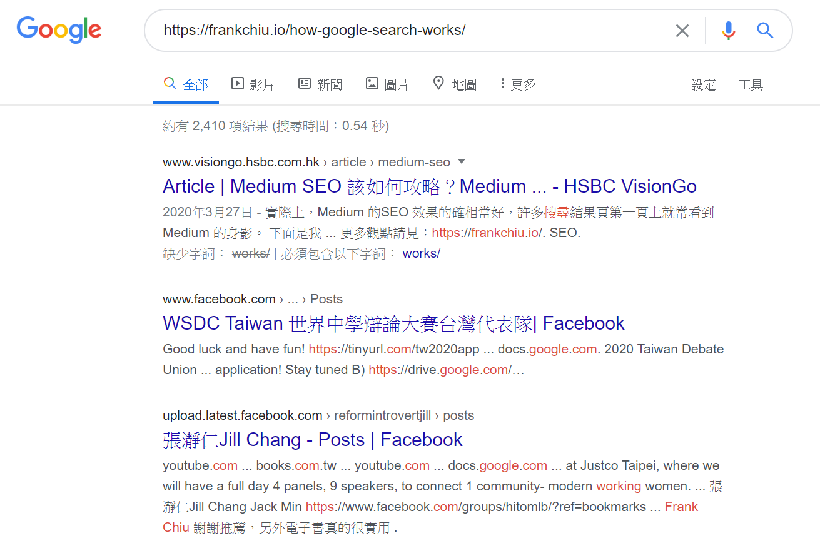
Task: Open the Medium SEO HSBC VisionGo result
Action: pyautogui.click(x=430, y=186)
